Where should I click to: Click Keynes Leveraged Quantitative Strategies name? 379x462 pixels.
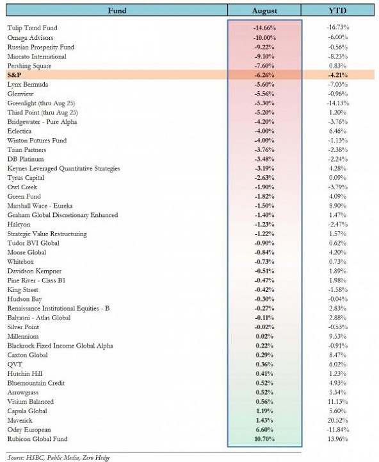(64, 169)
